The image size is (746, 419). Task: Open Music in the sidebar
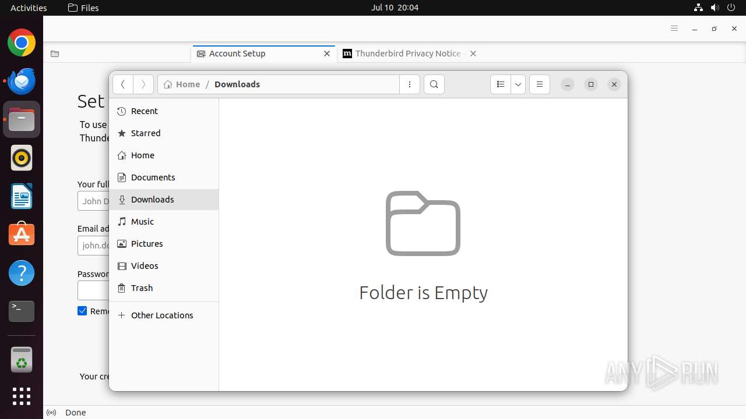click(x=164, y=222)
